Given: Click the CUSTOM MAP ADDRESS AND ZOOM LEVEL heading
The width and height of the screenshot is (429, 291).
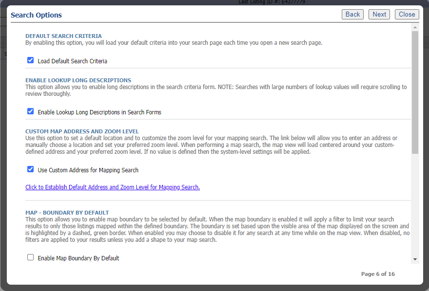Looking at the screenshot, I should 82,131.
